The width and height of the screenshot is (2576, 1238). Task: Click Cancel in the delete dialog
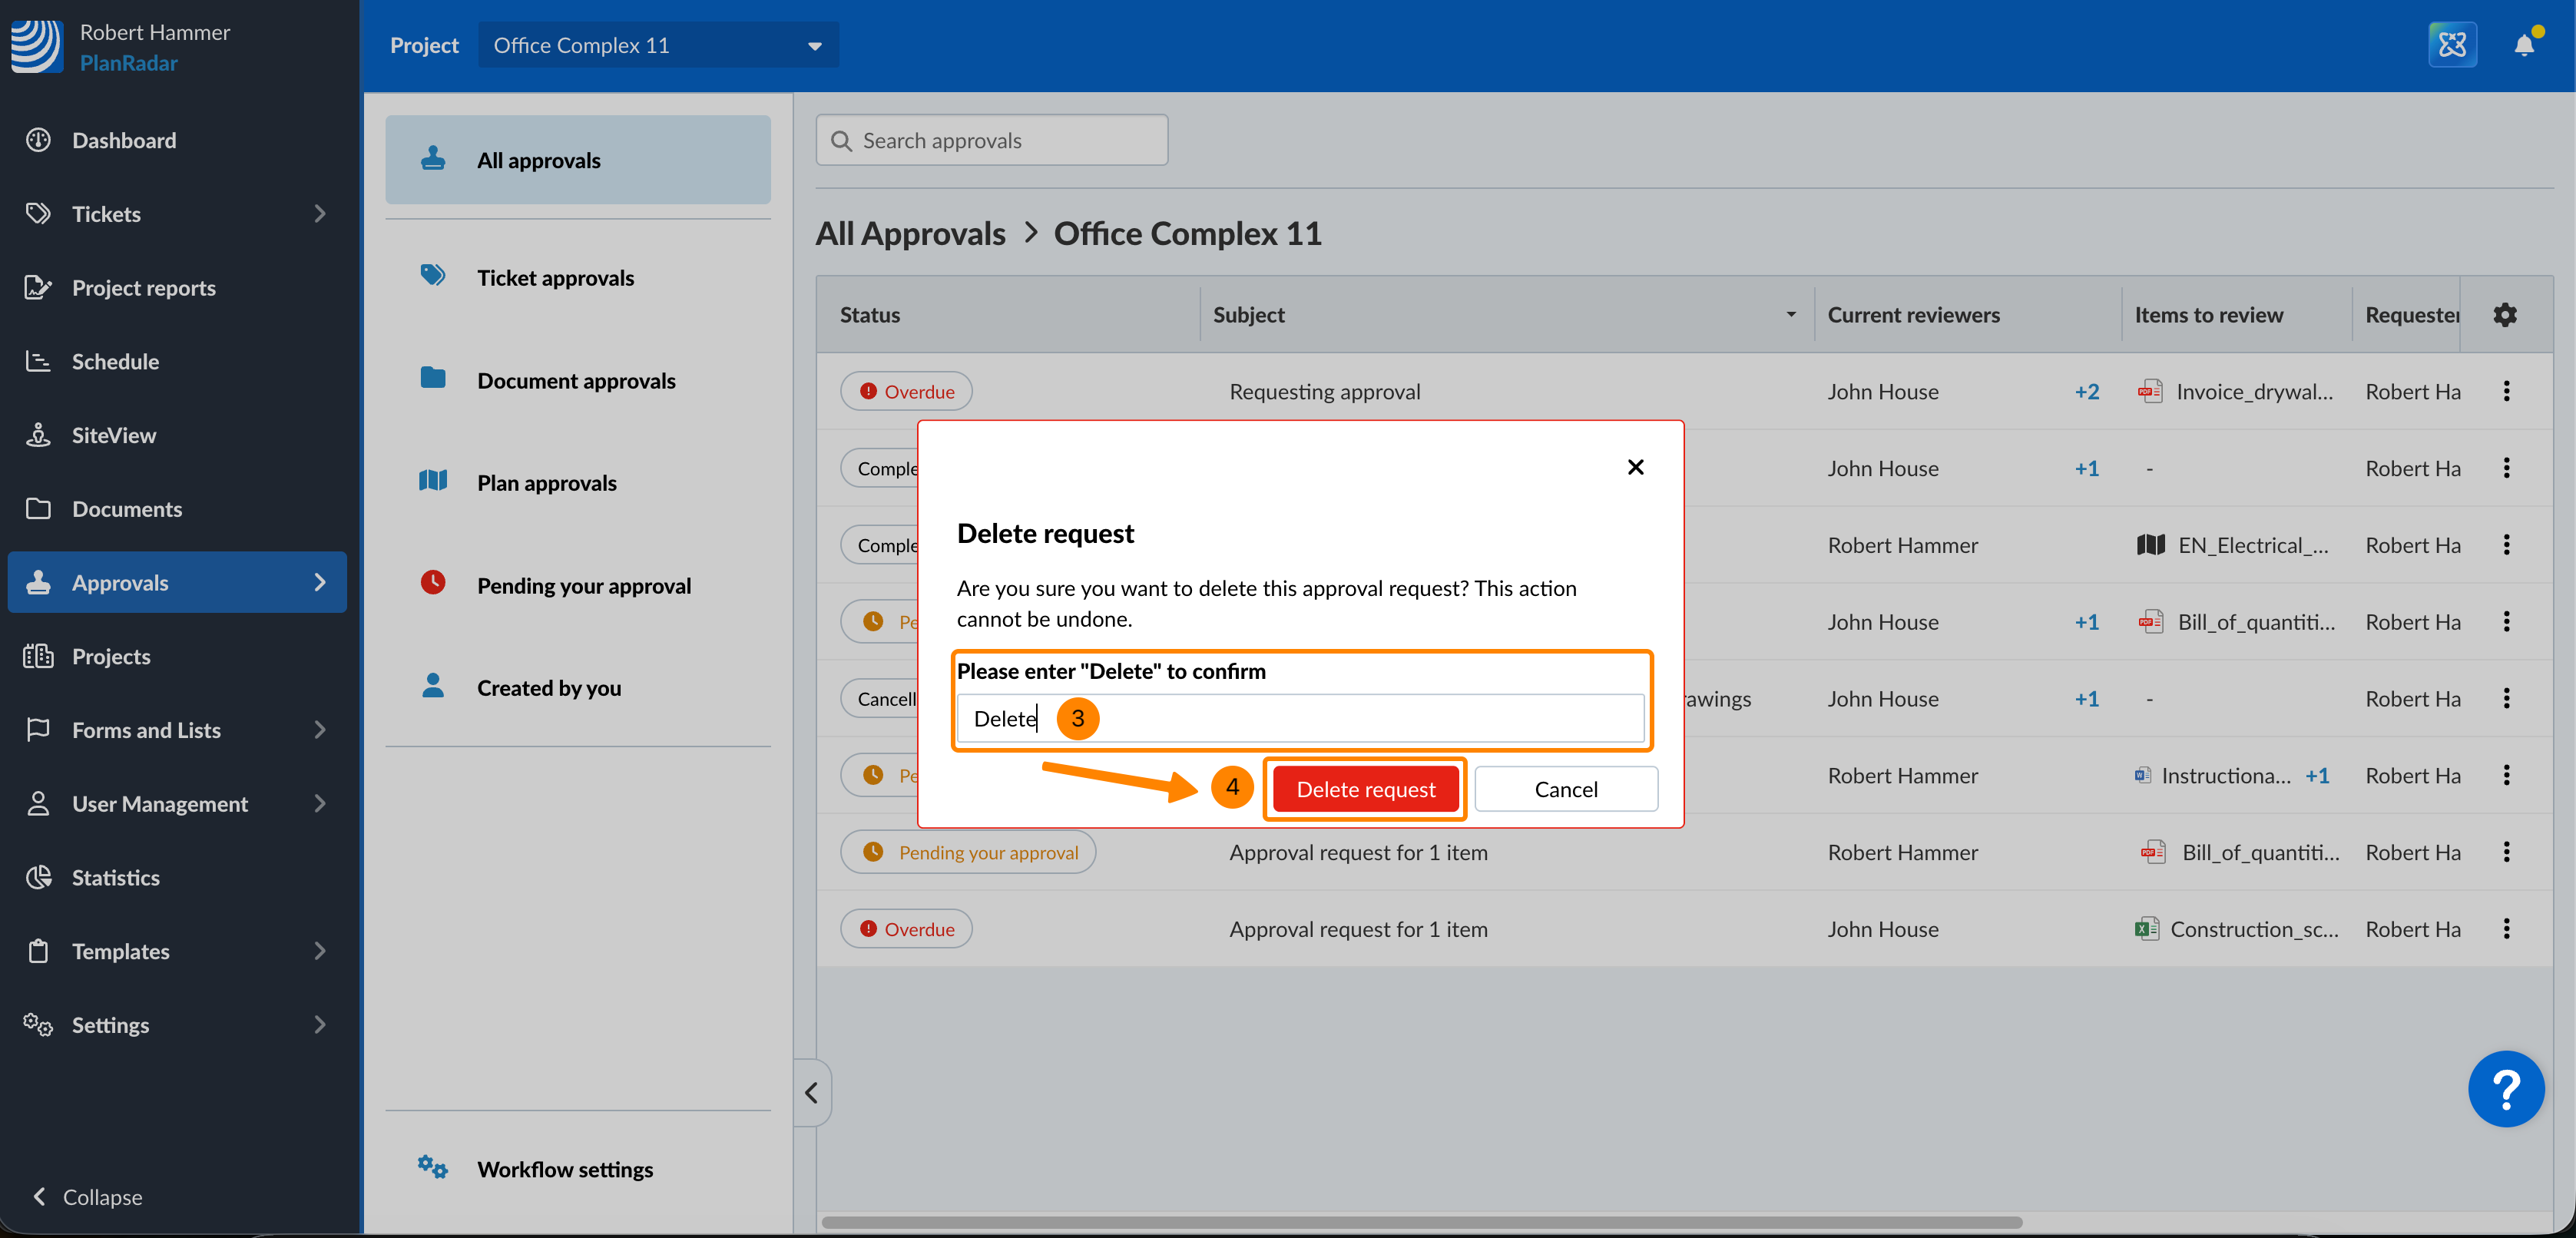(x=1565, y=789)
